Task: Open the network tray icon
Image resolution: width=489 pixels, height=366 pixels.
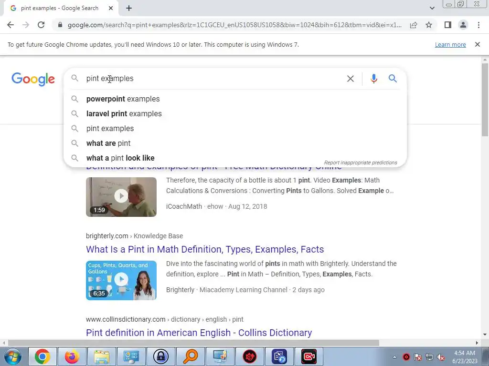Action: [x=429, y=357]
